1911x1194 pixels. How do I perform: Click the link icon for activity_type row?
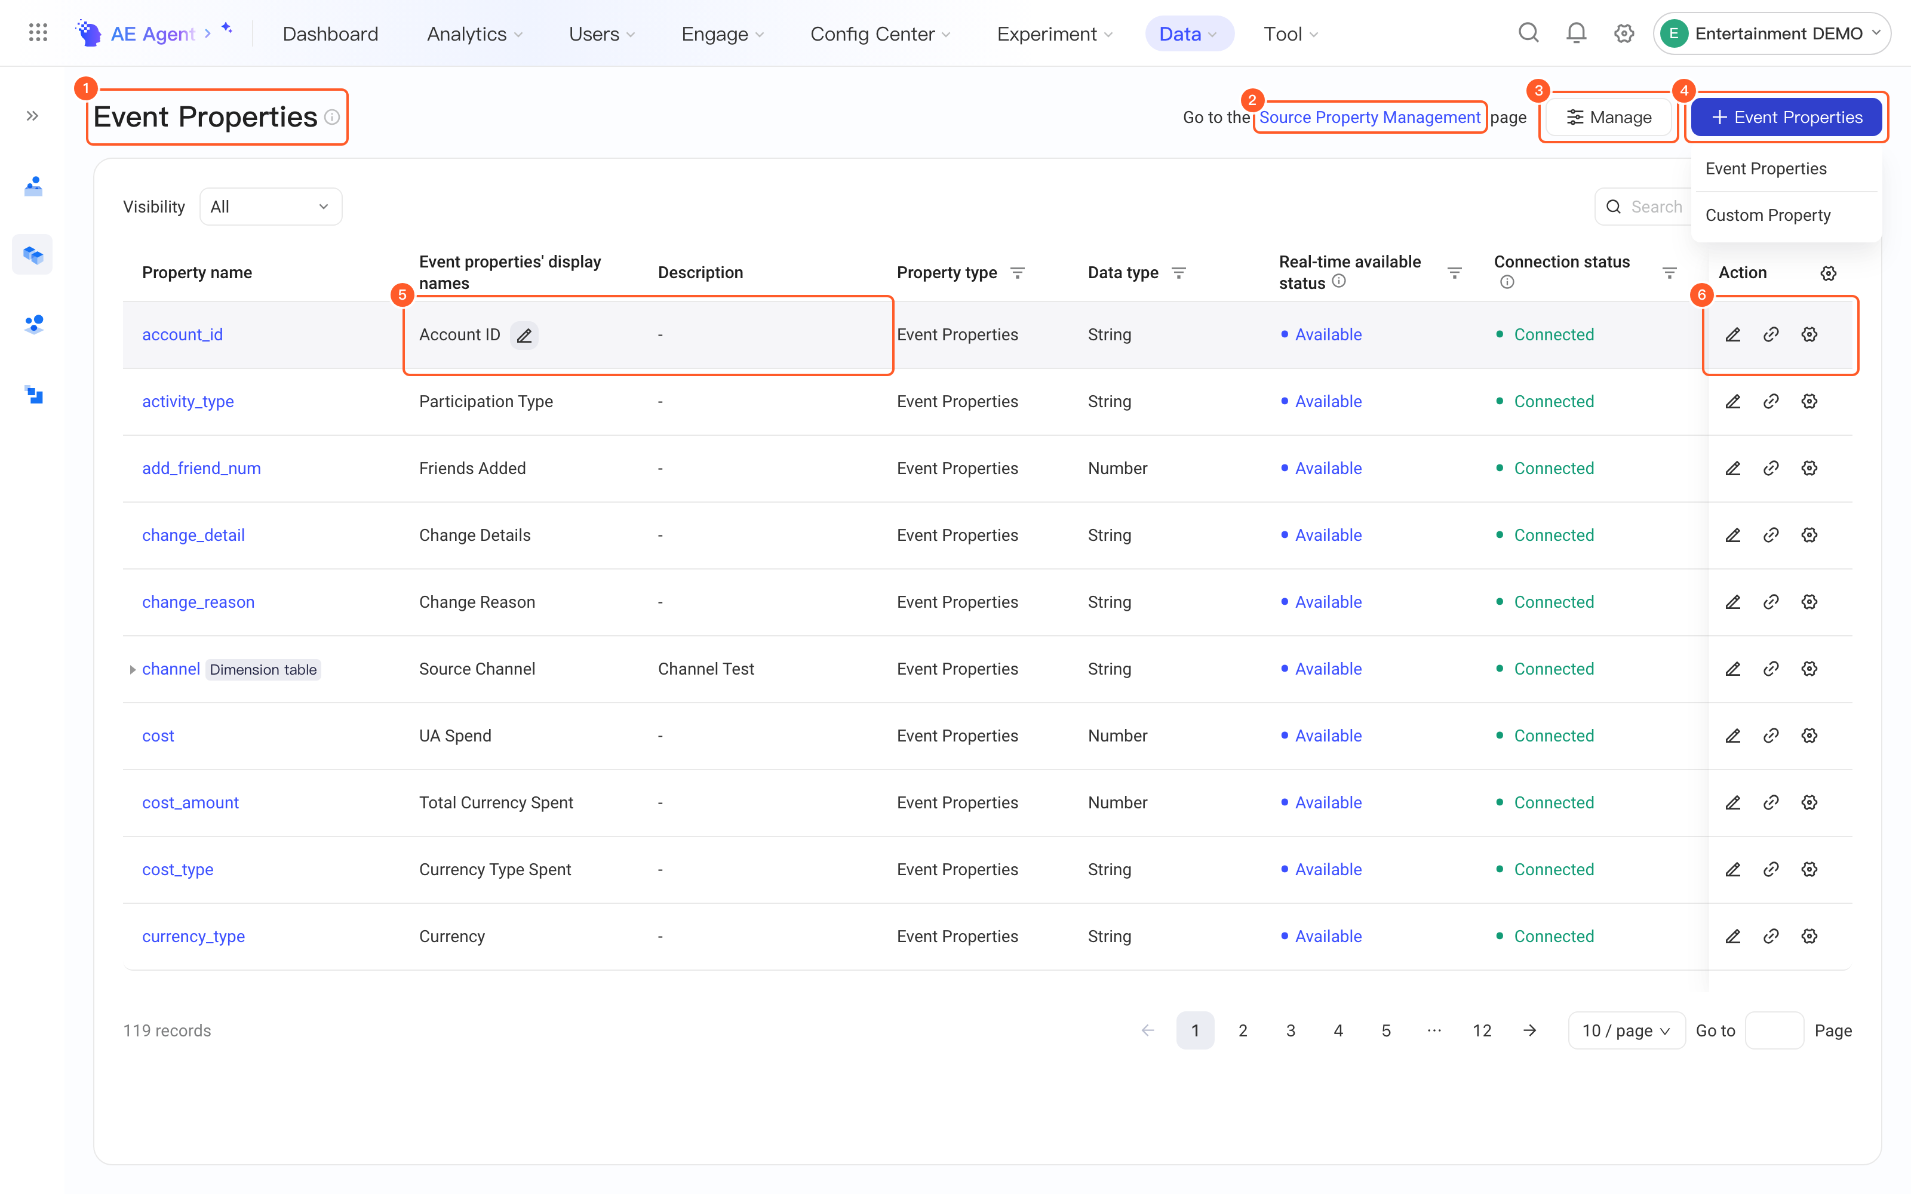point(1771,401)
